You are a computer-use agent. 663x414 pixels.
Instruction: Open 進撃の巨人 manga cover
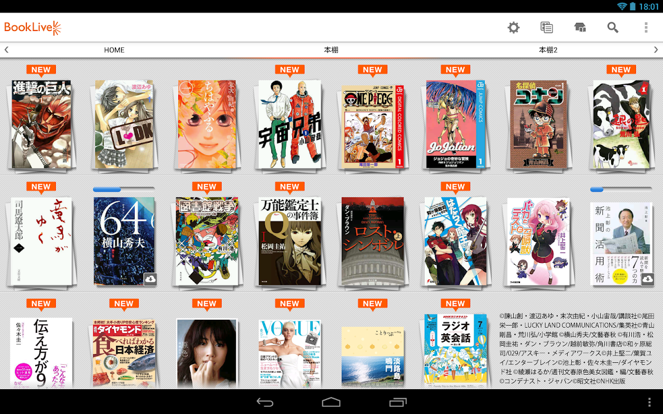coord(41,124)
